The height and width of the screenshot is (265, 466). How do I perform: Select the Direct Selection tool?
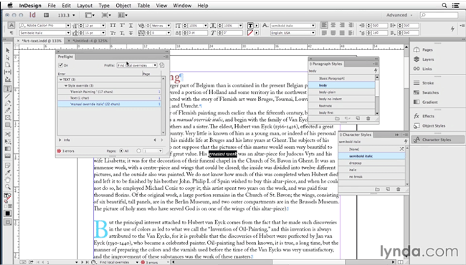click(x=8, y=57)
